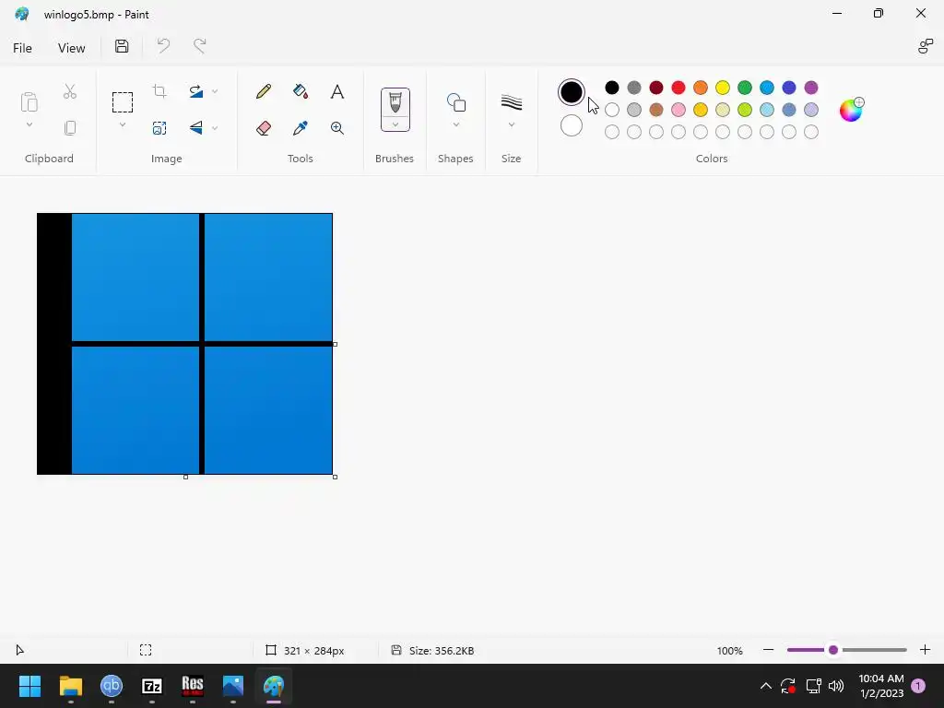Select the Fill bucket tool

coord(301,91)
